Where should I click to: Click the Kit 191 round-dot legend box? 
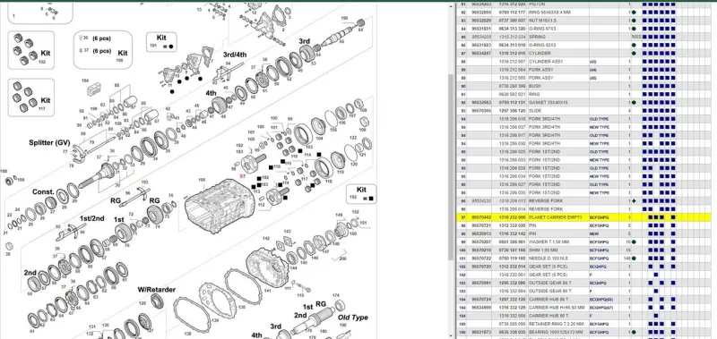[161, 41]
